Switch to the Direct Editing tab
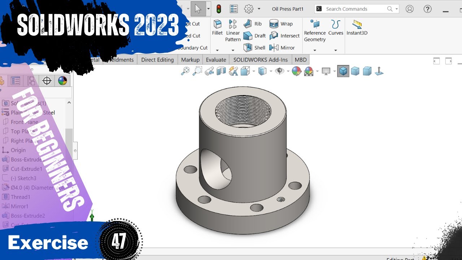The image size is (462, 260). pyautogui.click(x=157, y=60)
